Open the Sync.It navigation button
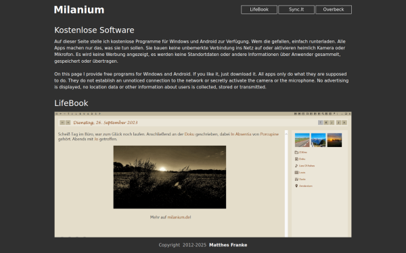The height and width of the screenshot is (253, 406). pos(296,9)
